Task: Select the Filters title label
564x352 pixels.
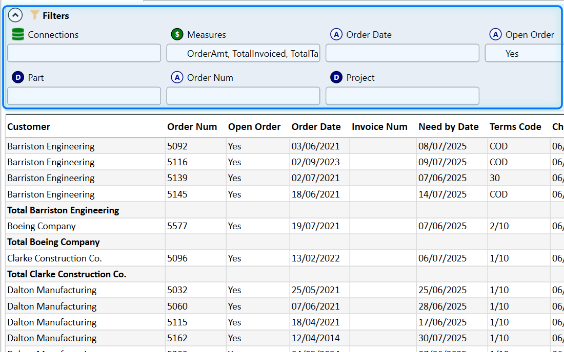Action: point(56,15)
